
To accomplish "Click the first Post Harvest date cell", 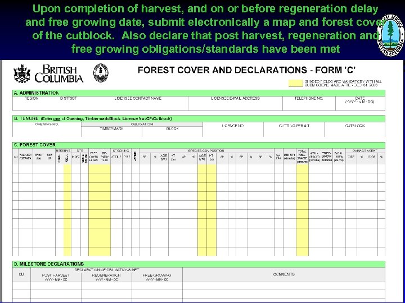I will (56, 286).
